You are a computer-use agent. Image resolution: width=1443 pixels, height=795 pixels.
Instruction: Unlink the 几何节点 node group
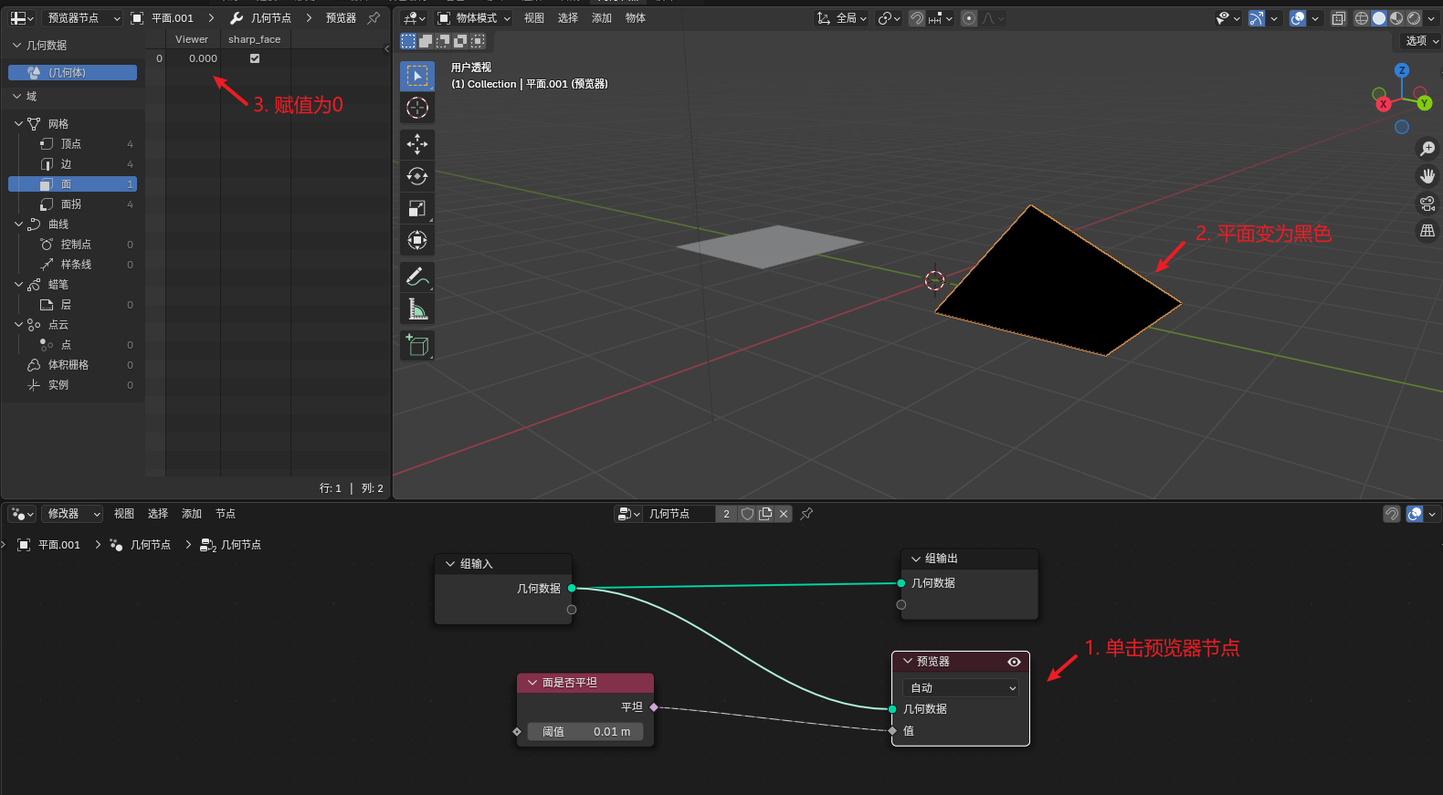click(784, 514)
